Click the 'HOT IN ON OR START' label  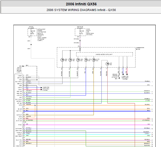point(80,27)
